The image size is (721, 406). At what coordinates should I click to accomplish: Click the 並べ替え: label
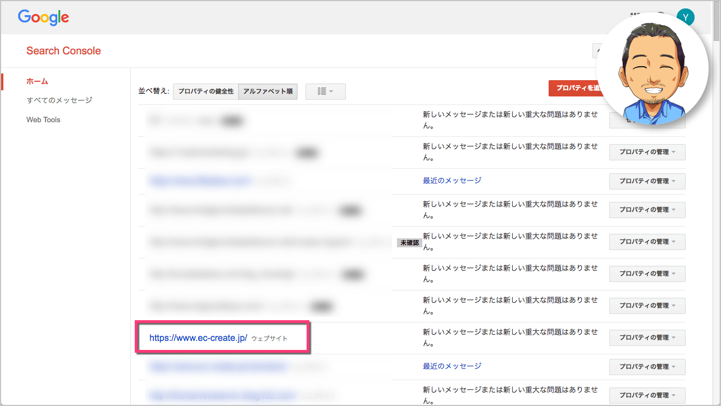(x=154, y=91)
